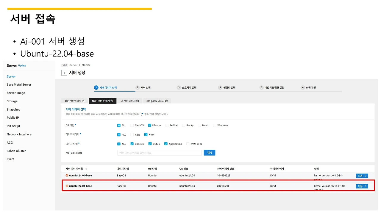The height and width of the screenshot is (214, 381).
Task: Select the ubuntu-22.04-base image name
Action: (80, 186)
